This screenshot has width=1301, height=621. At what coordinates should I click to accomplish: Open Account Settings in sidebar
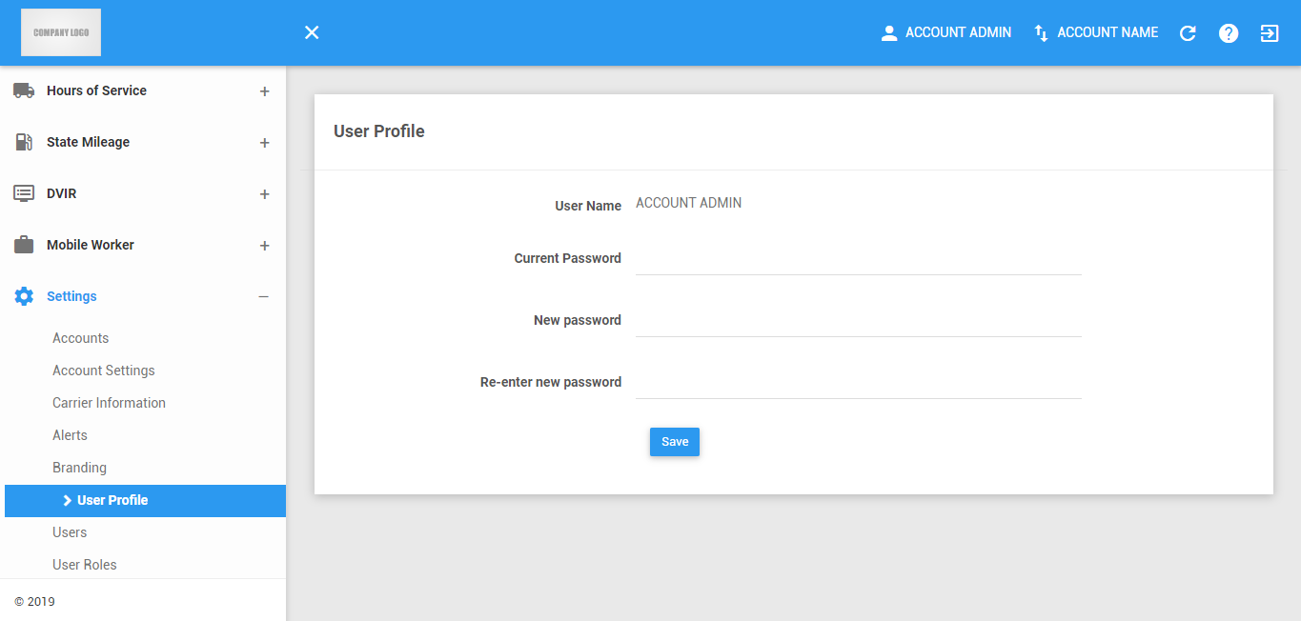point(104,371)
